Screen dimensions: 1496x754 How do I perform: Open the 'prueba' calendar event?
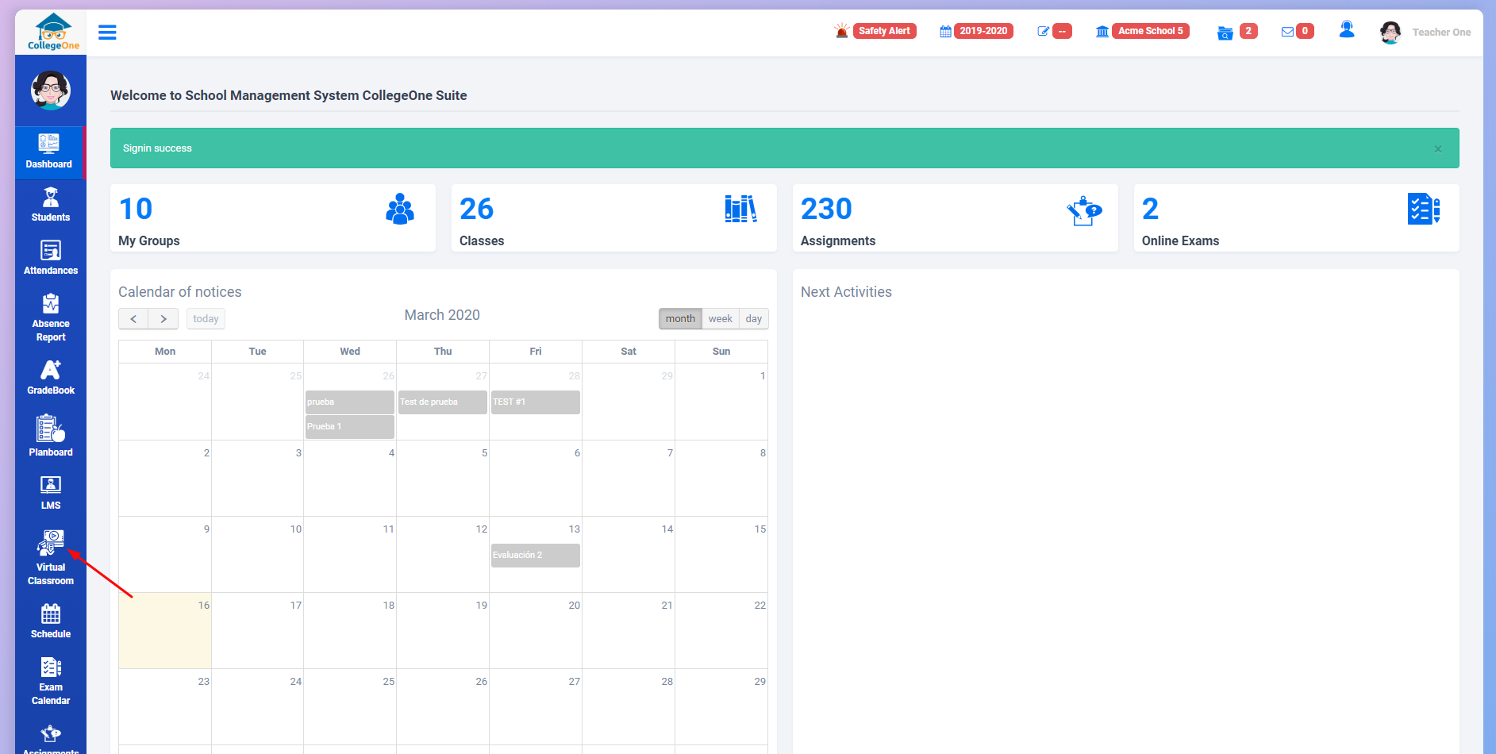(x=350, y=402)
